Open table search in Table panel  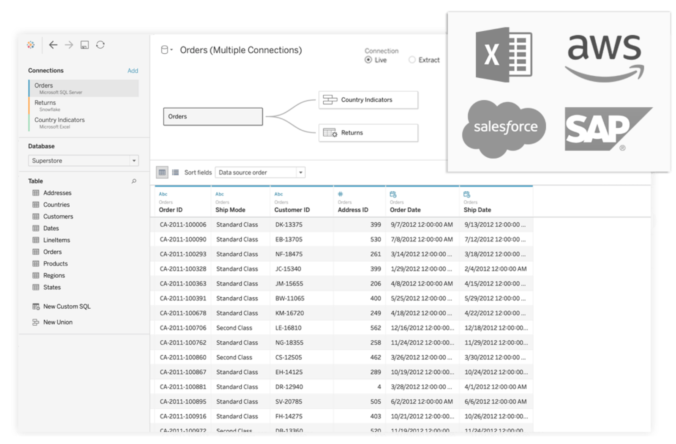(134, 181)
